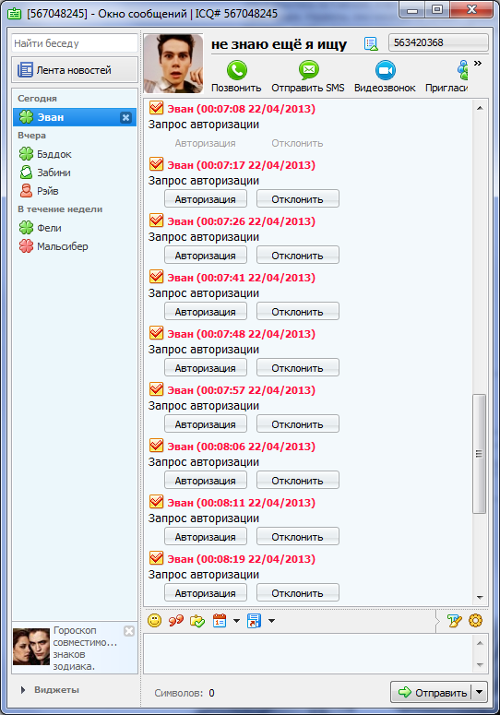This screenshot has width=500, height=715.
Task: Click chat scrollbar up arrow
Action: point(480,108)
